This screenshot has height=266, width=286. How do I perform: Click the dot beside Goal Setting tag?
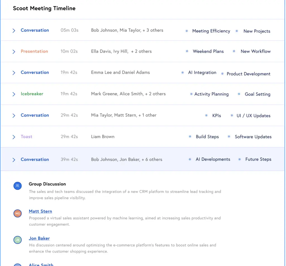(x=239, y=94)
